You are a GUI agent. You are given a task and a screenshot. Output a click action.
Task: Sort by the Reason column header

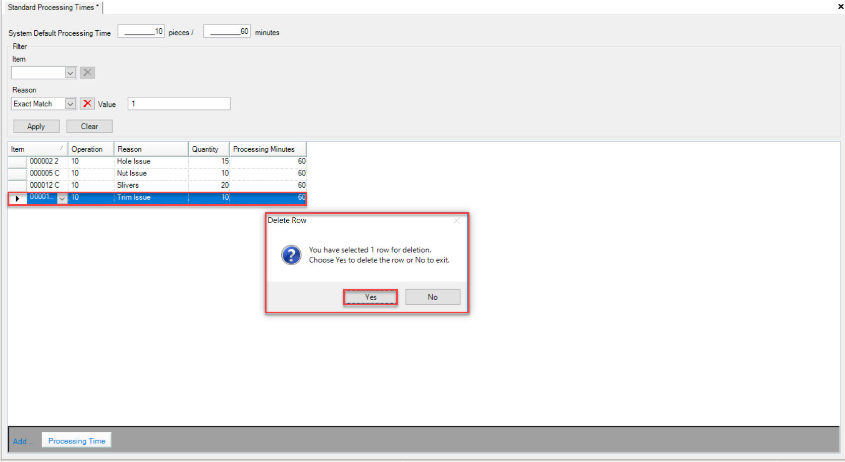click(151, 149)
